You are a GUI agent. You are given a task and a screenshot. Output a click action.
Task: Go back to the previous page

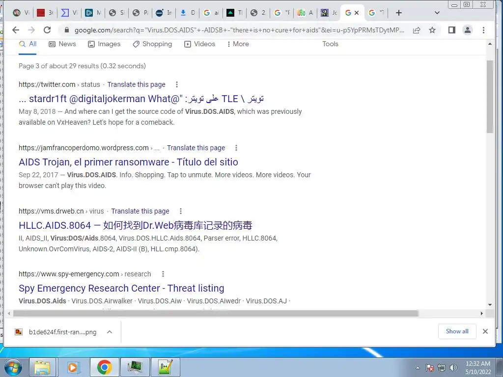click(15, 30)
